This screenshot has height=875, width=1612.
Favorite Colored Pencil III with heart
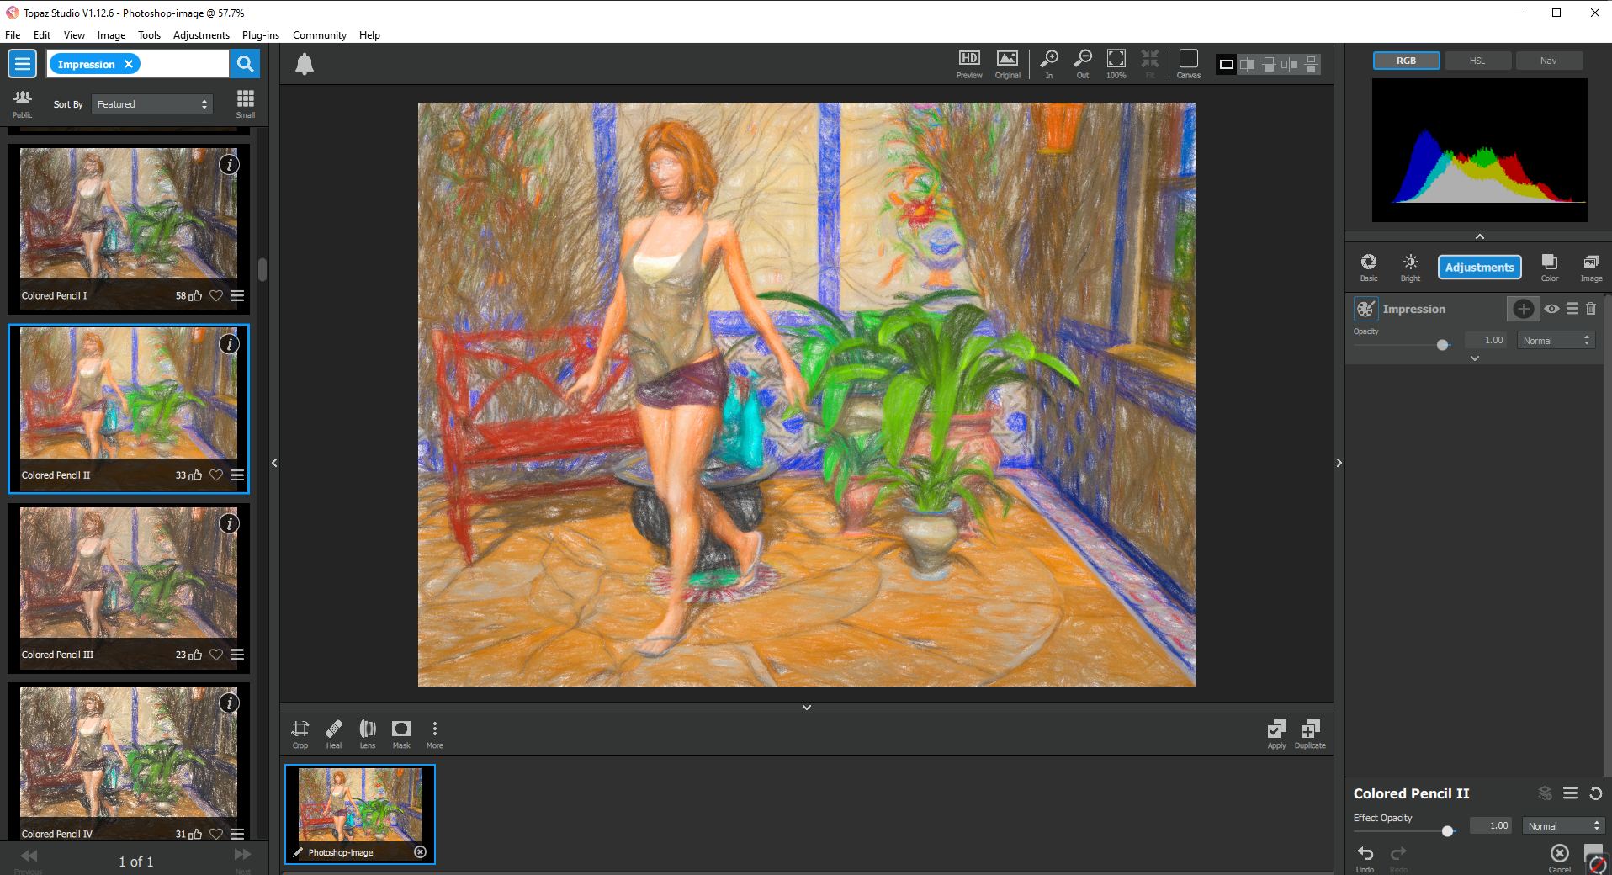pos(216,655)
